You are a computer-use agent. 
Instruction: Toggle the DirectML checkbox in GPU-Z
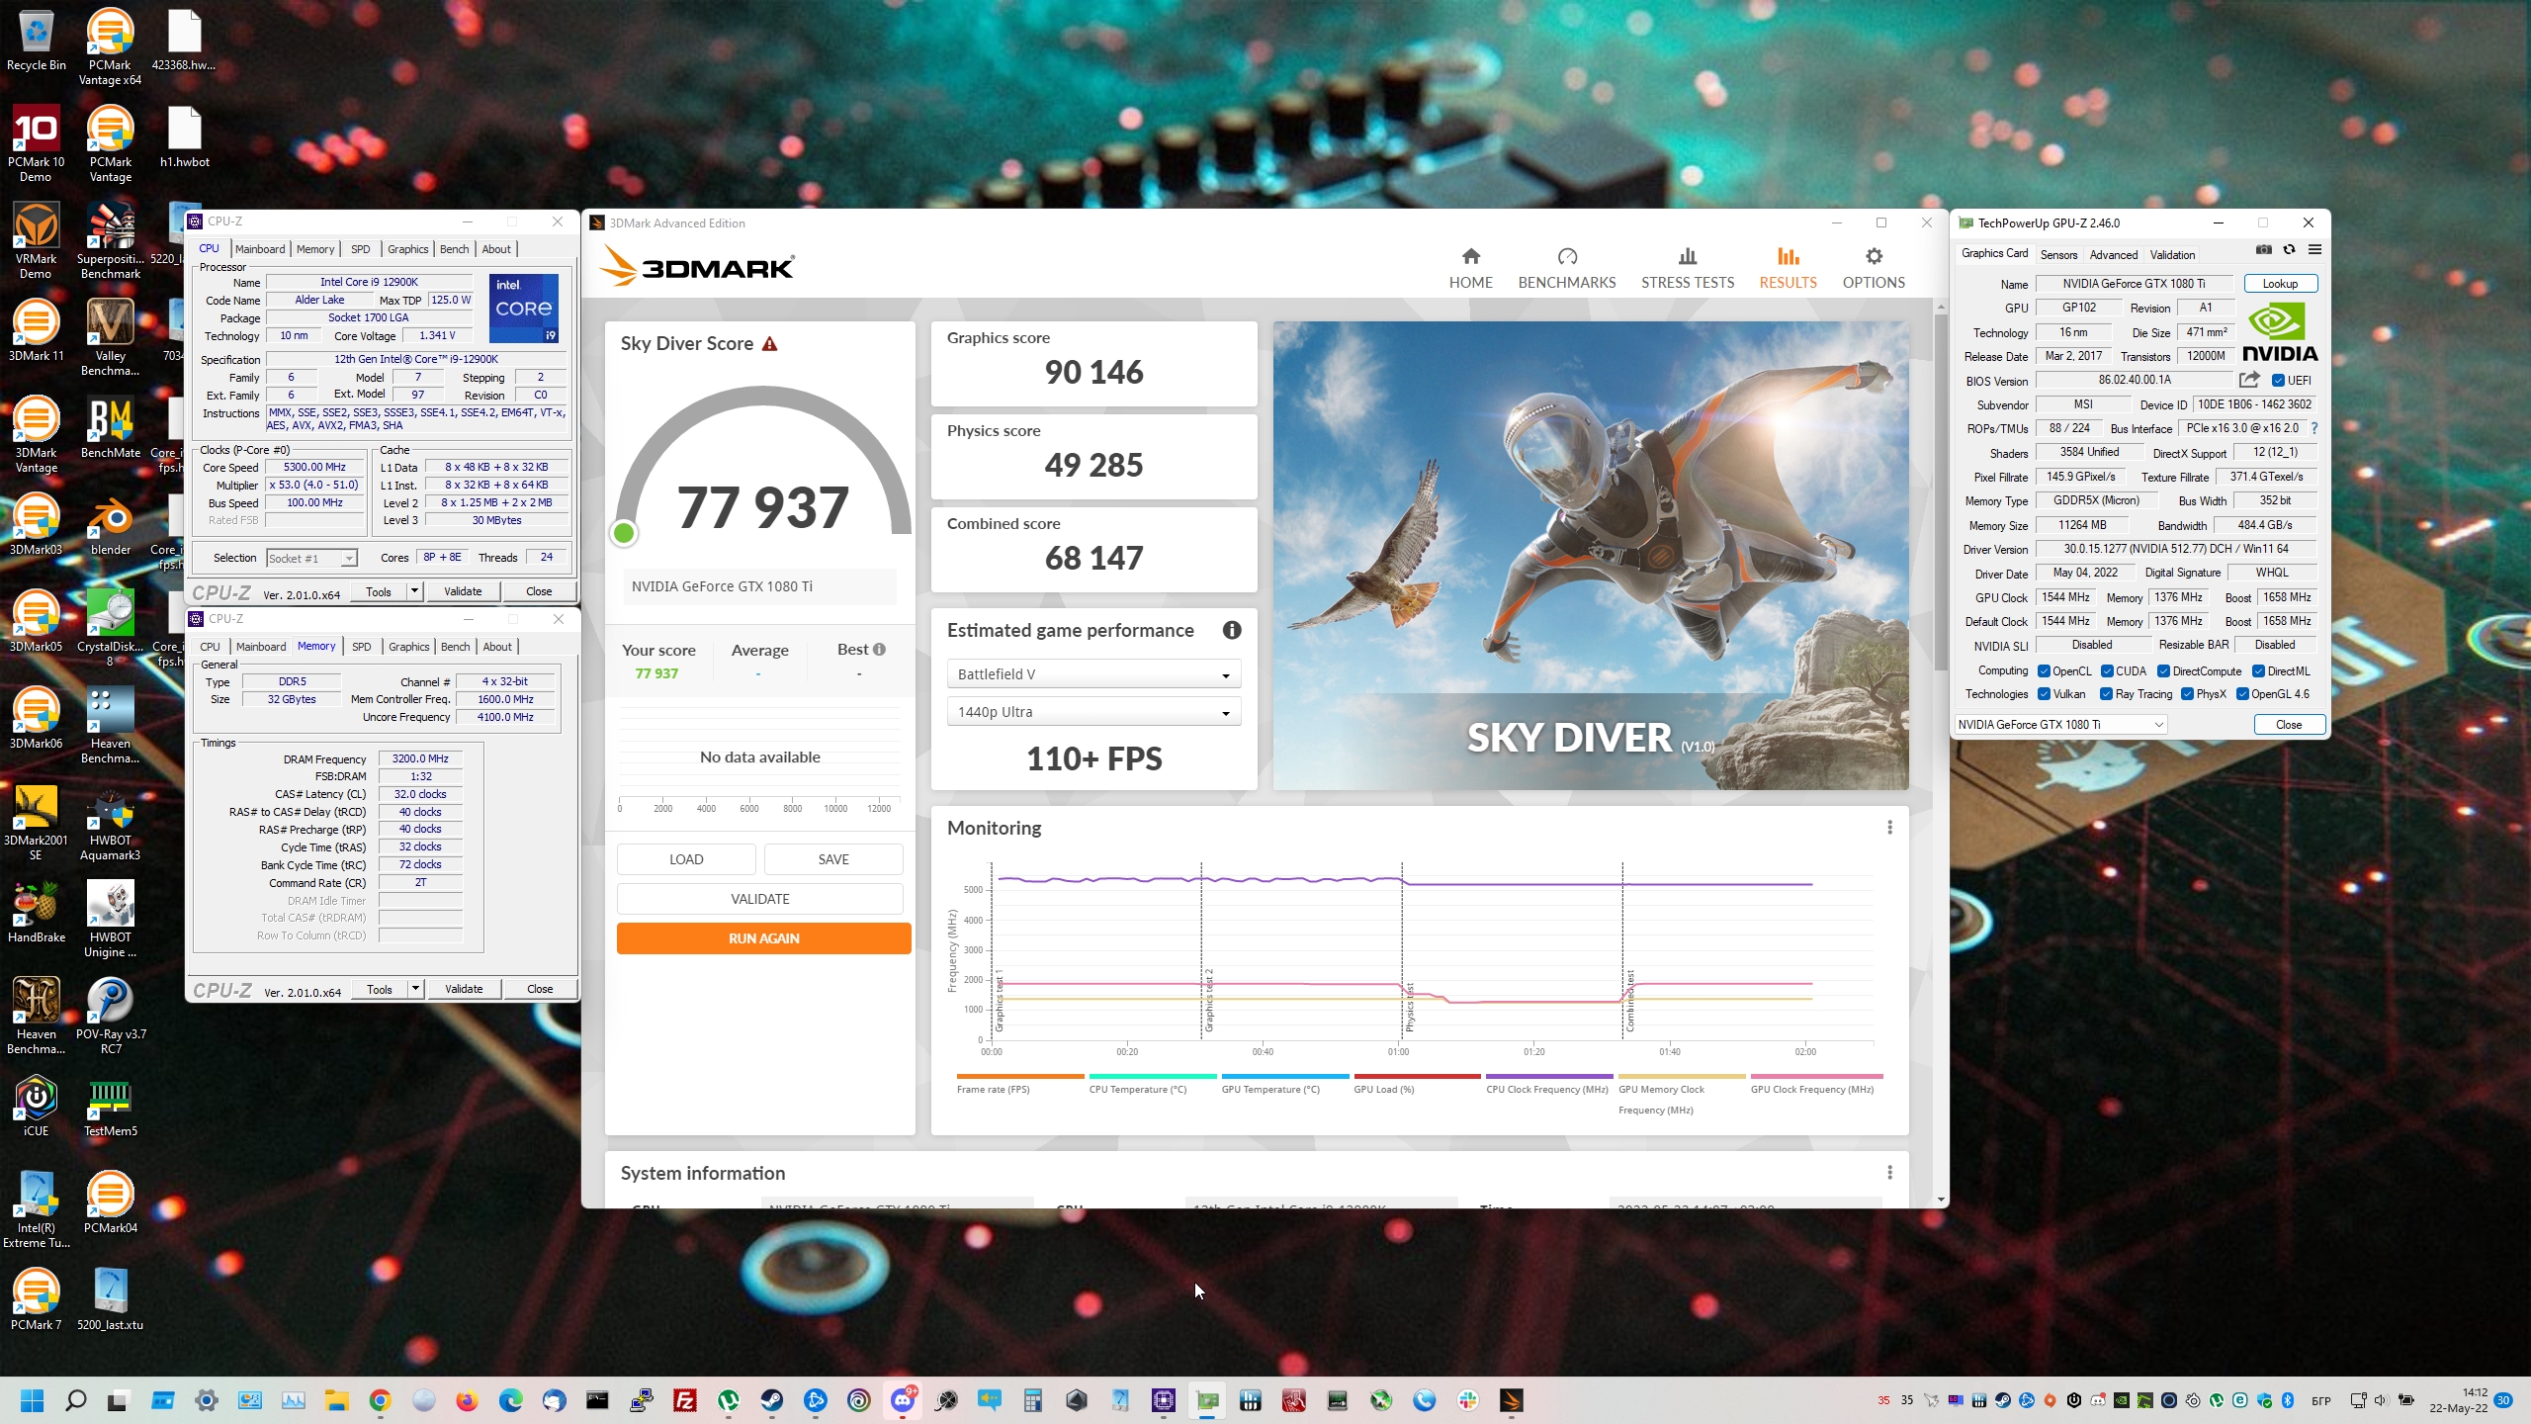tap(2258, 671)
